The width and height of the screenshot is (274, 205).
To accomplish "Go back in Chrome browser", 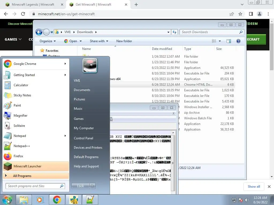I will coord(6,14).
